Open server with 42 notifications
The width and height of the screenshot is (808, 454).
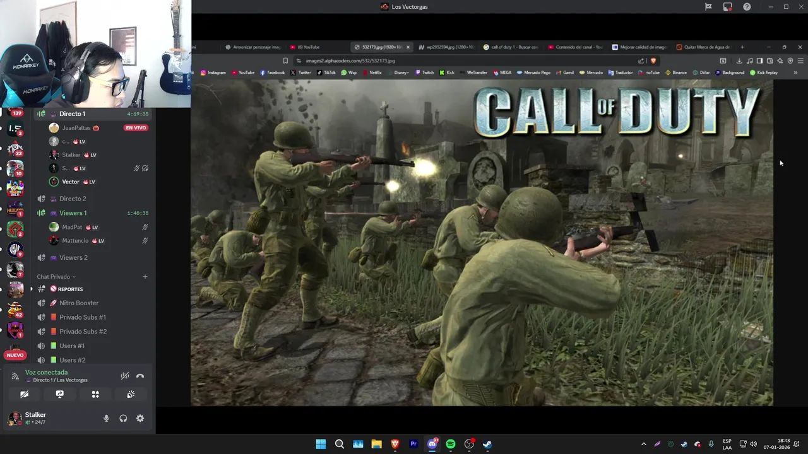pos(15,310)
